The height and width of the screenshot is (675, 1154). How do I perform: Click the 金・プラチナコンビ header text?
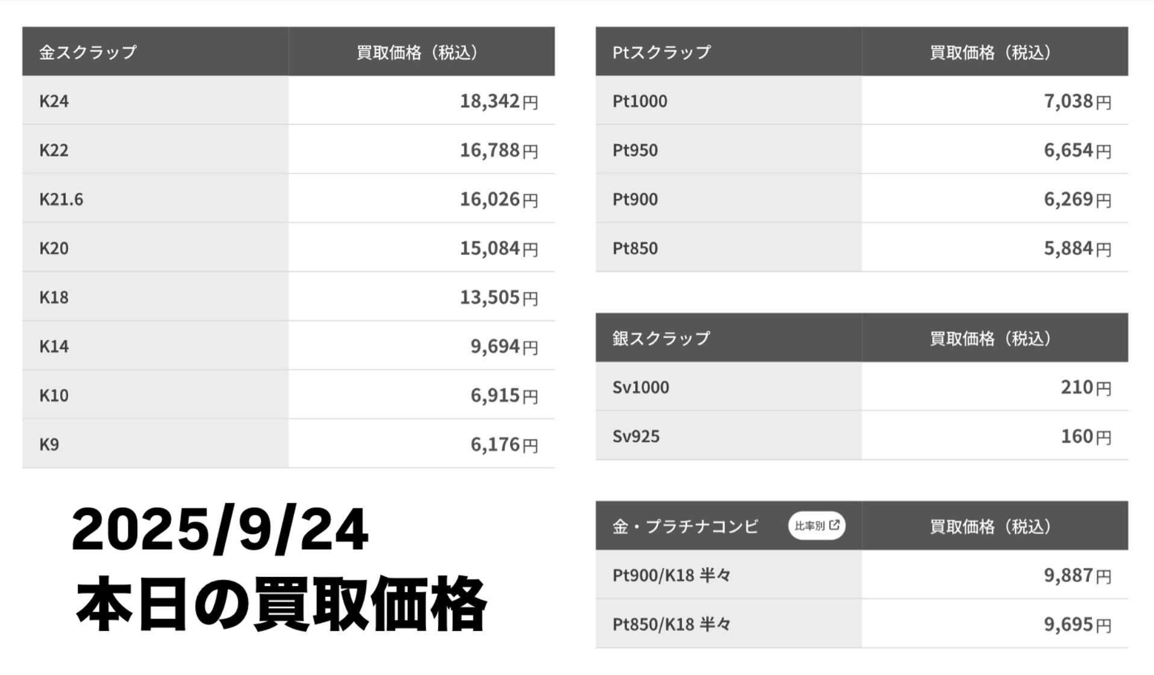point(685,526)
